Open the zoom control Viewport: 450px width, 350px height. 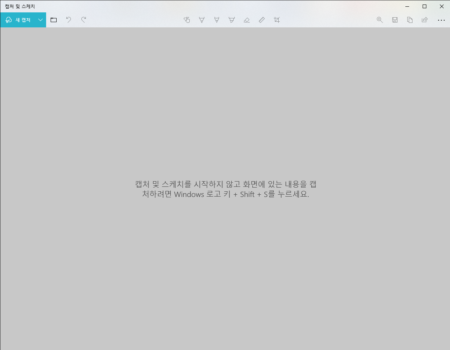[x=380, y=20]
